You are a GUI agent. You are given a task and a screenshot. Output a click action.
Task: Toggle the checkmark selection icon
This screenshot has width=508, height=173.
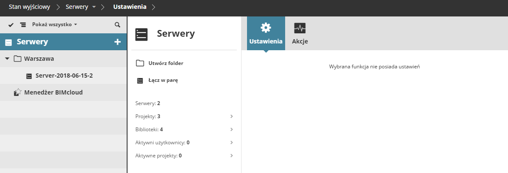coord(11,25)
